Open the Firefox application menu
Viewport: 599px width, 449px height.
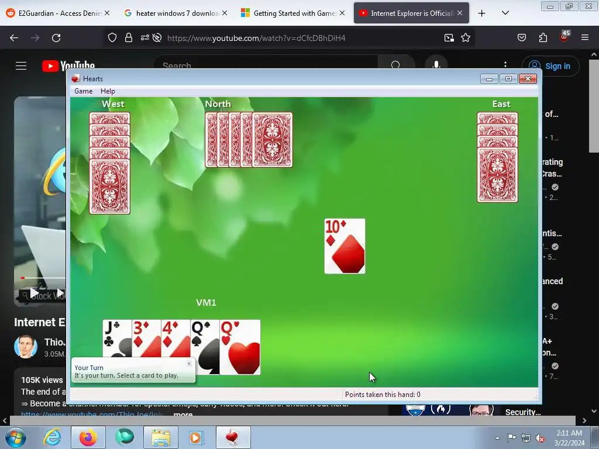pos(585,38)
